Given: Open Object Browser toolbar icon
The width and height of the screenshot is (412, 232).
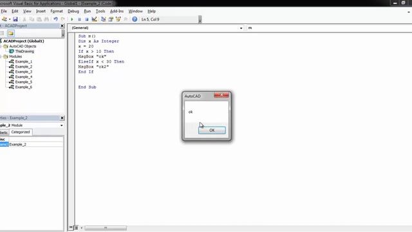Looking at the screenshot, I should point(118,19).
